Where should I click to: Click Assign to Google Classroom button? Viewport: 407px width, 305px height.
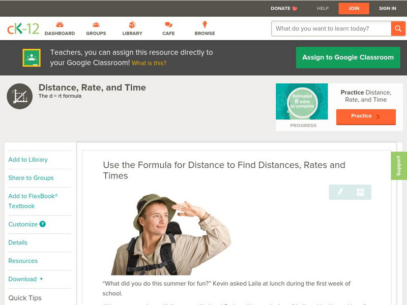click(348, 57)
